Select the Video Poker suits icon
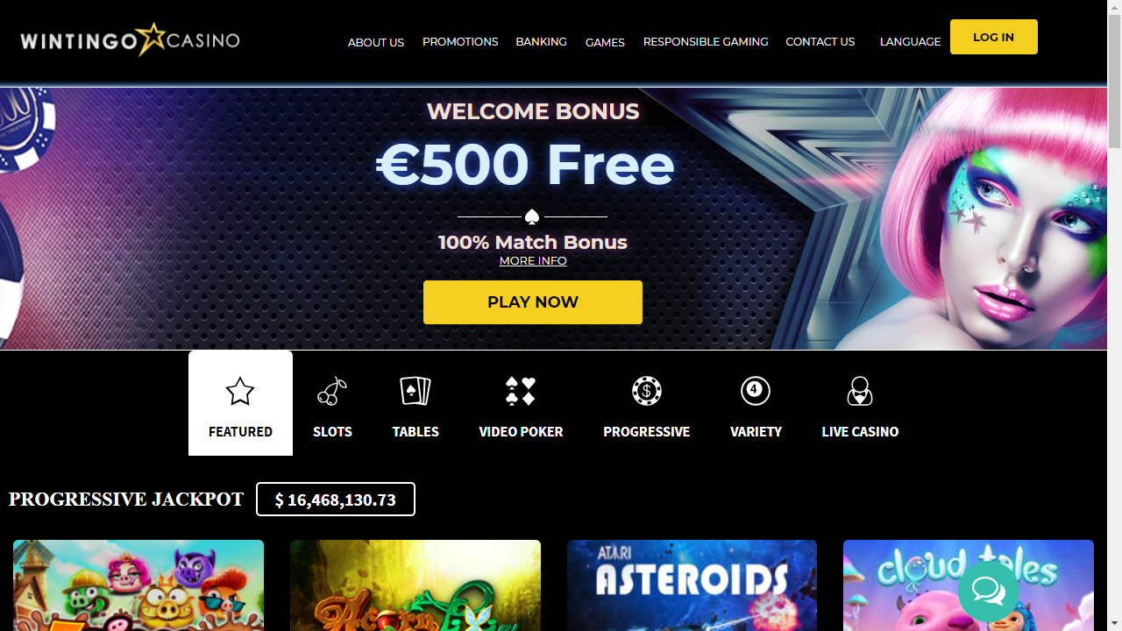Screen dimensions: 1122x631 [x=521, y=391]
